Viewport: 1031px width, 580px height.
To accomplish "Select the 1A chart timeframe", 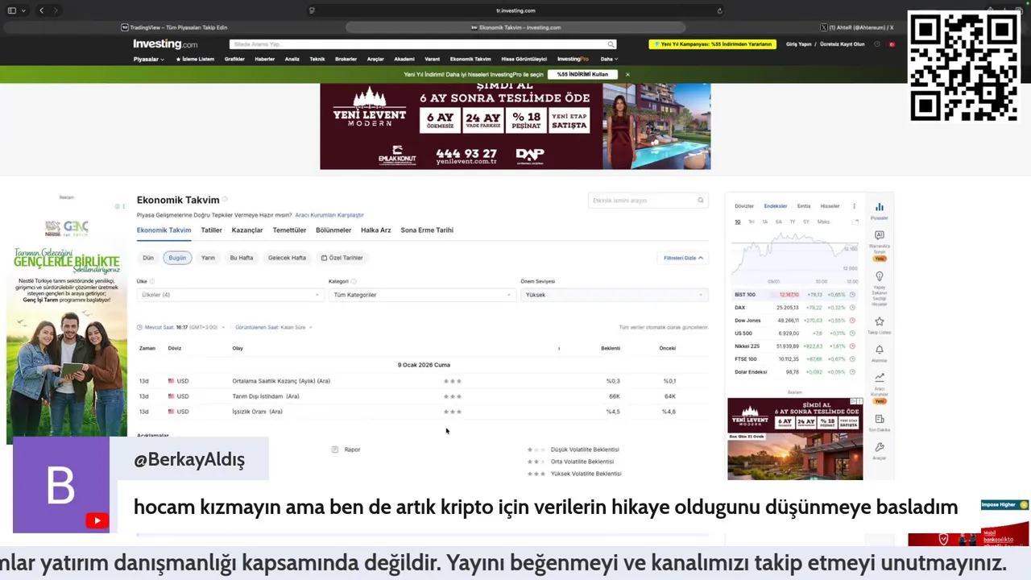I will (x=764, y=222).
